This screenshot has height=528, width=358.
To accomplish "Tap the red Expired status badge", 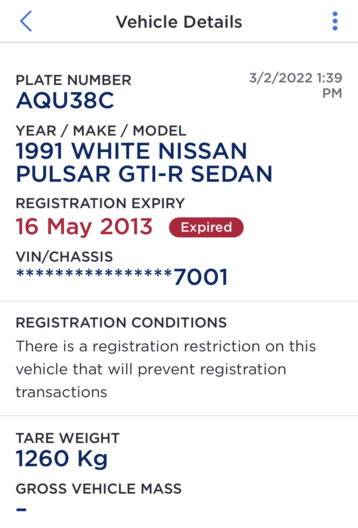I will tap(206, 227).
